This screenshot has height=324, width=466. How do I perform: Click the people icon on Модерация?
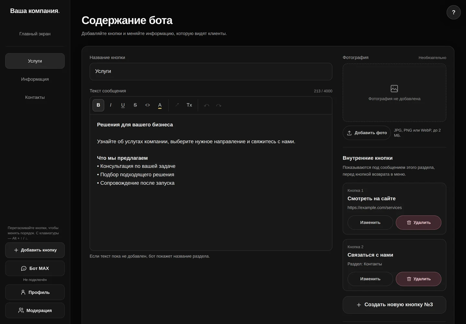click(21, 310)
